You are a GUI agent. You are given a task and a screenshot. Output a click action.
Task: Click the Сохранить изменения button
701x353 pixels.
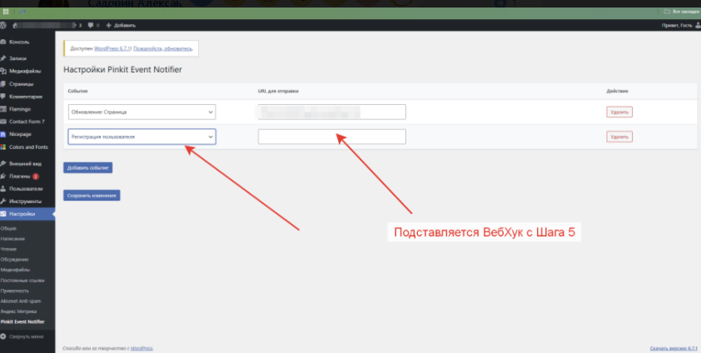[92, 196]
